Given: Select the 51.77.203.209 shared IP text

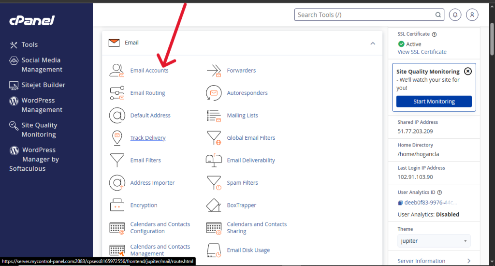Looking at the screenshot, I should click(x=415, y=131).
